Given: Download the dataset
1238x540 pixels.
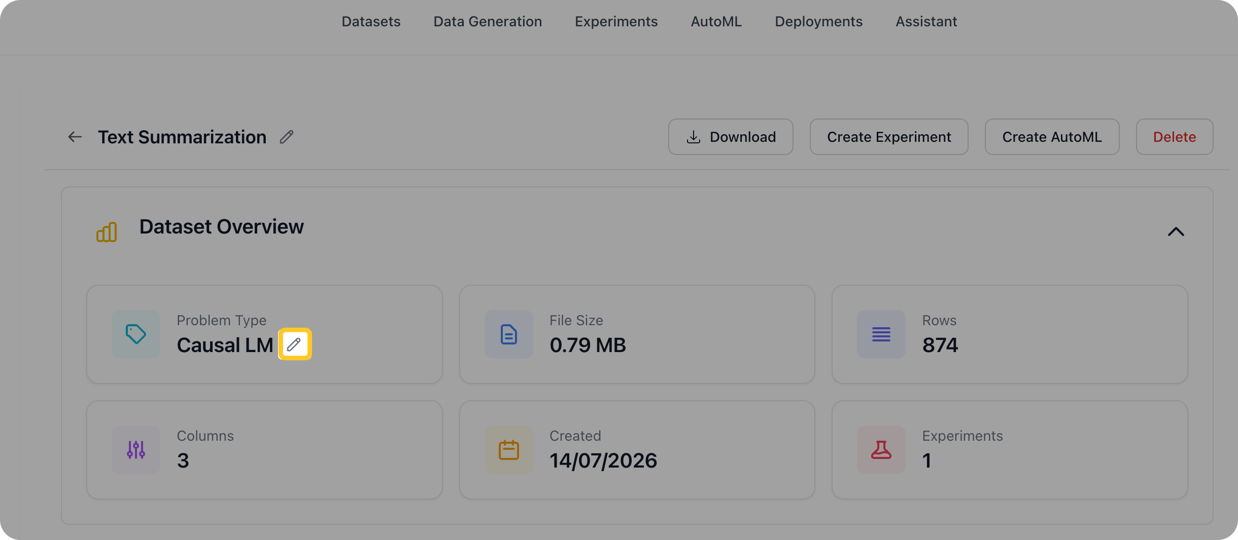Looking at the screenshot, I should coord(731,137).
